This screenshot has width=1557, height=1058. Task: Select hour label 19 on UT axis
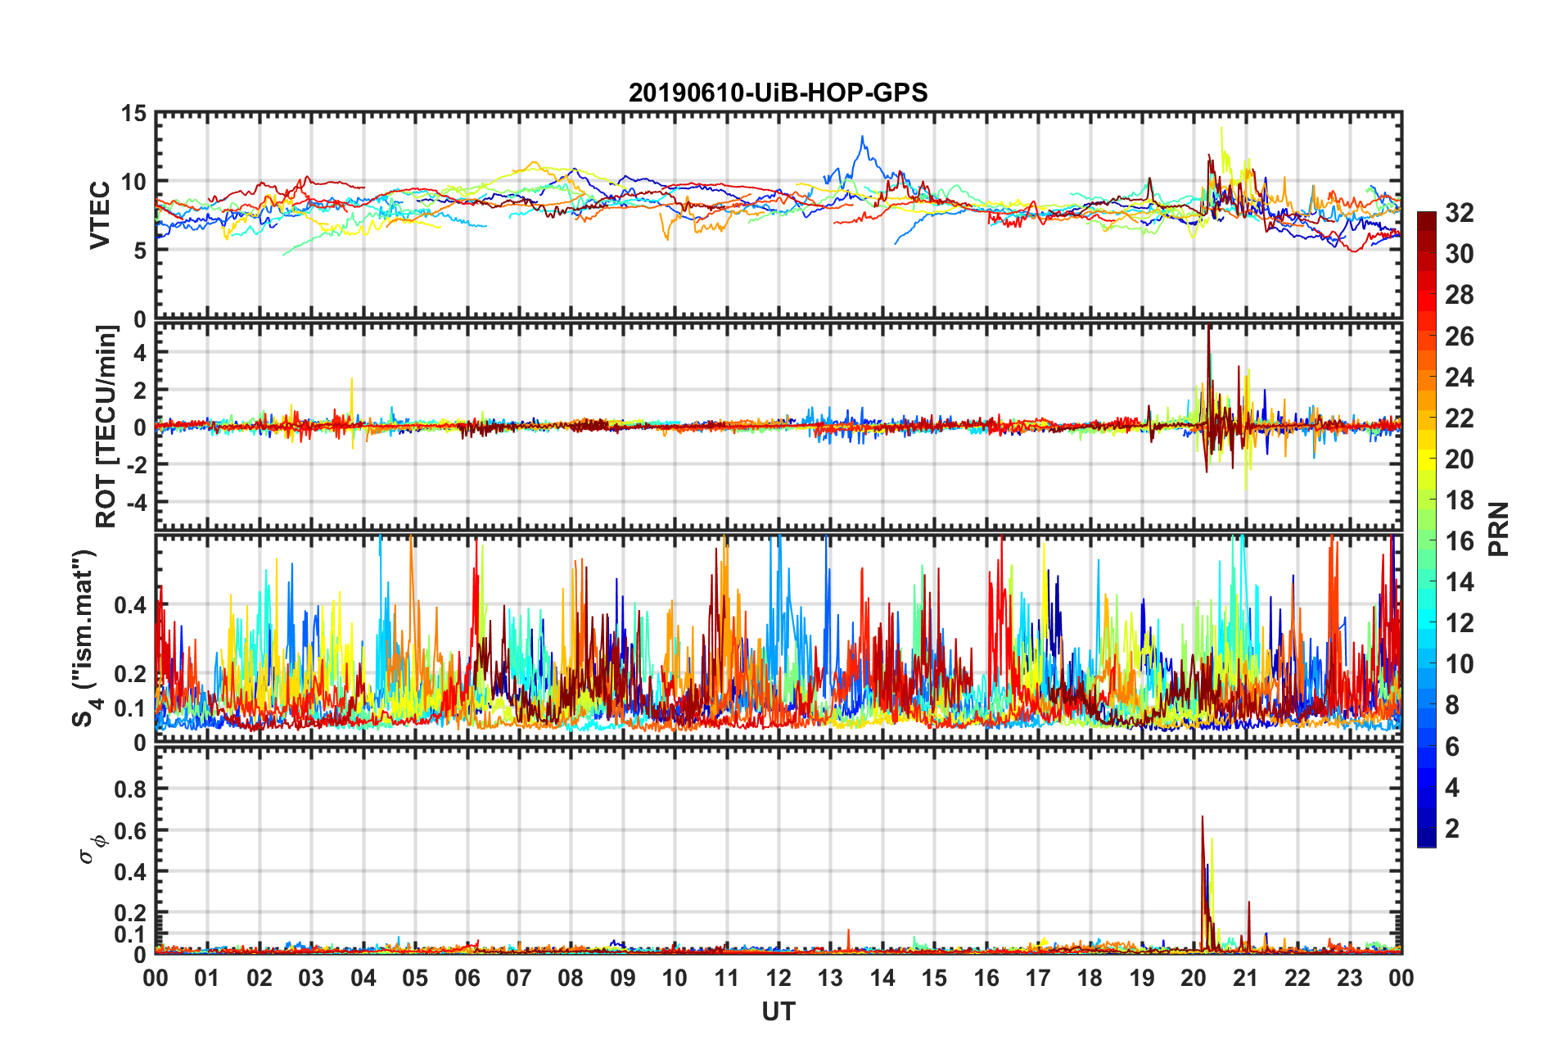pyautogui.click(x=1142, y=978)
